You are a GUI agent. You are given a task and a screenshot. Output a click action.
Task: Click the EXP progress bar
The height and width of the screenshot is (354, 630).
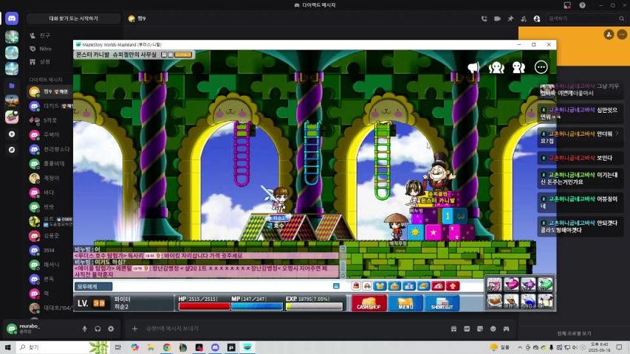pyautogui.click(x=314, y=306)
